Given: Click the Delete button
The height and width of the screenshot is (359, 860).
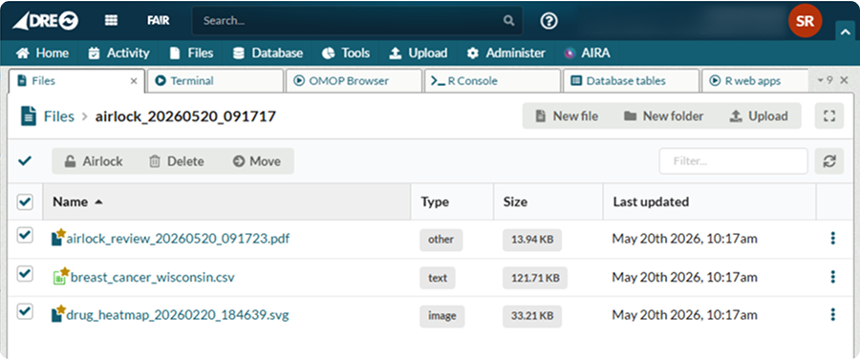Looking at the screenshot, I should click(x=177, y=161).
